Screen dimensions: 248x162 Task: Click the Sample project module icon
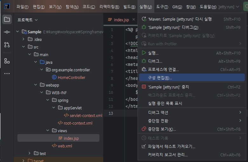(x=24, y=32)
